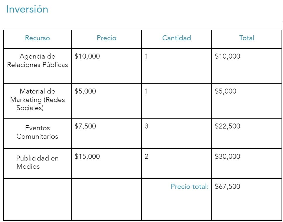Select the Precio cell for Material de Marketing
The height and width of the screenshot is (222, 283).
click(85, 91)
